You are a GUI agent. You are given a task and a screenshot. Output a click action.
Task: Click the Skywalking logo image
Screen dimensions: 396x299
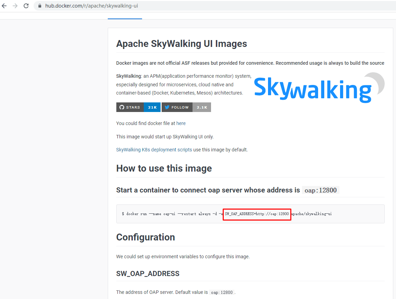tap(319, 88)
